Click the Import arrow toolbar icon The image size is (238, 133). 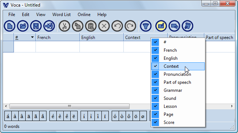pyautogui.click(x=49, y=26)
